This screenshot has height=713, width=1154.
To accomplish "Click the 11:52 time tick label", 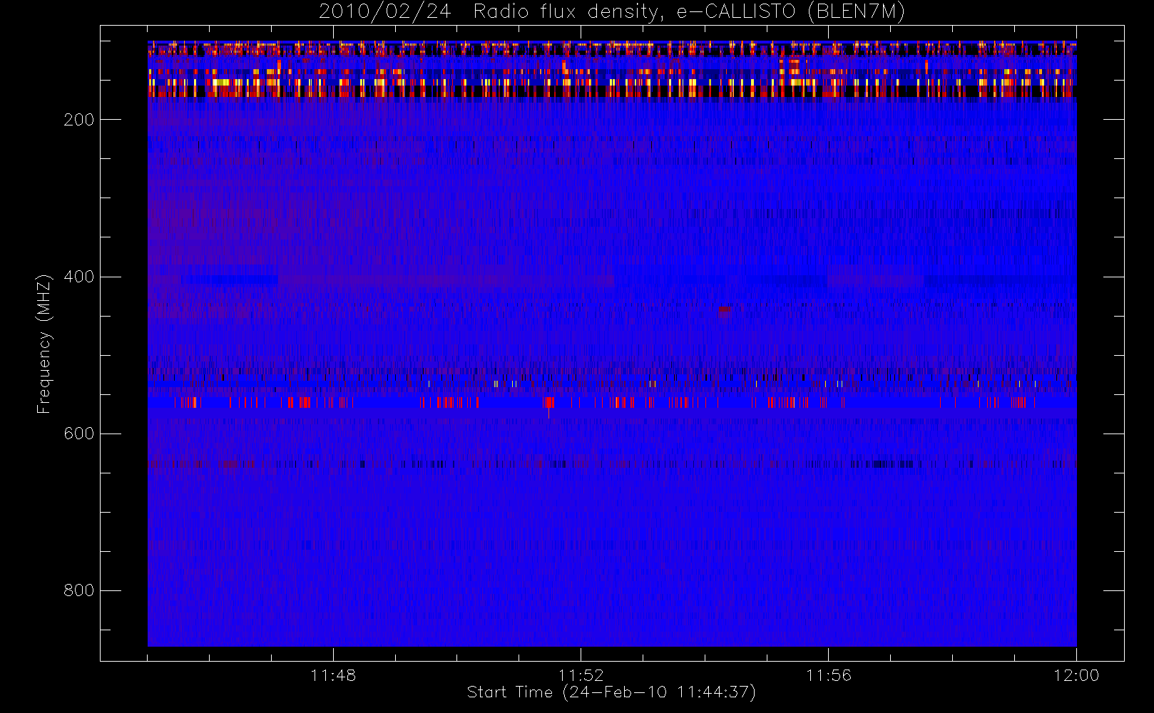I will pyautogui.click(x=581, y=675).
